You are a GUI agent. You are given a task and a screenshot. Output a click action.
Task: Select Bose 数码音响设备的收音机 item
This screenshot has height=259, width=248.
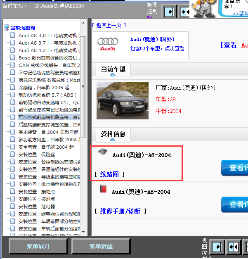(49, 58)
